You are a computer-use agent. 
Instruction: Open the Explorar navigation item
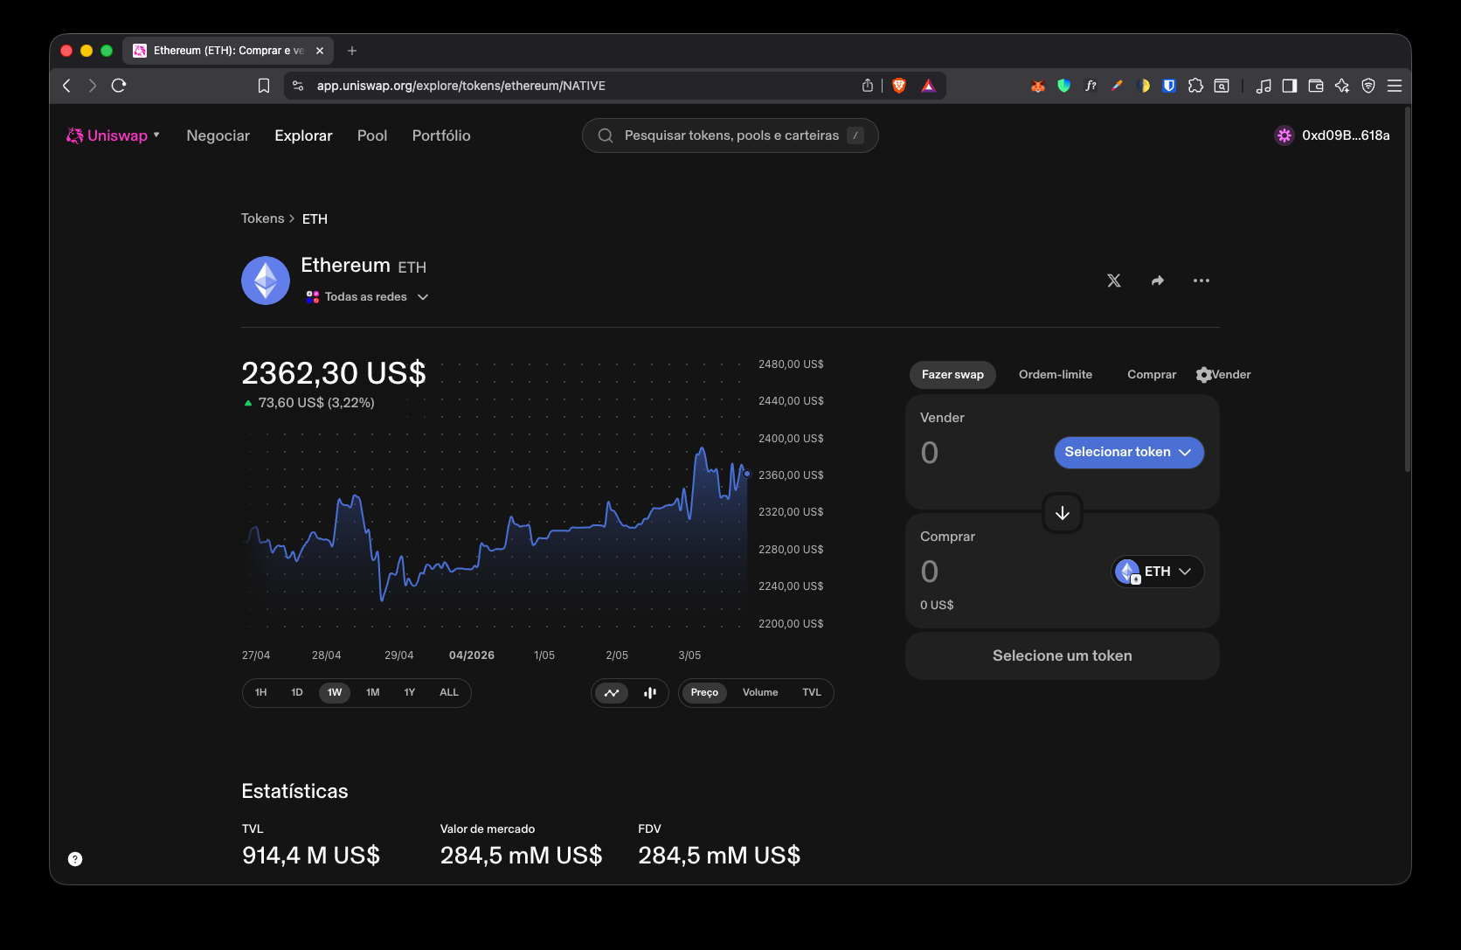(303, 135)
